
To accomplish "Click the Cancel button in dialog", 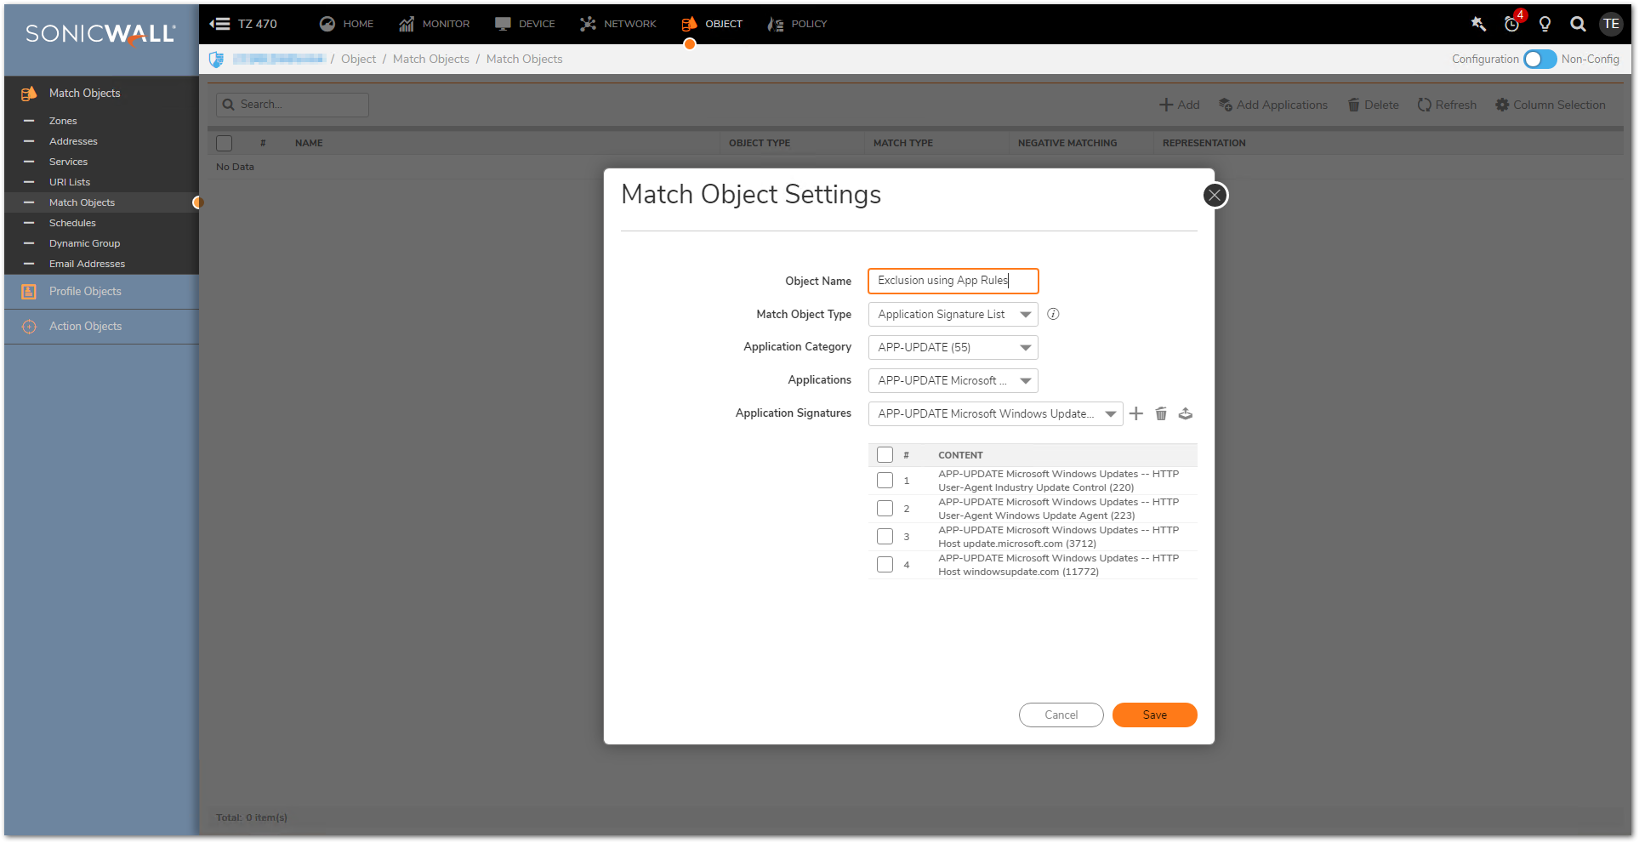I will pos(1061,715).
